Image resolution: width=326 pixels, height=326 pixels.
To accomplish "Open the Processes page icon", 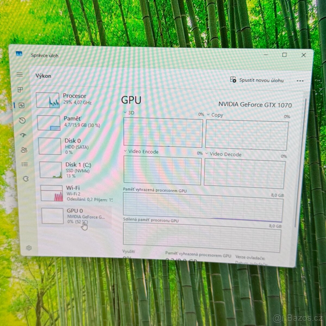I will [20, 90].
